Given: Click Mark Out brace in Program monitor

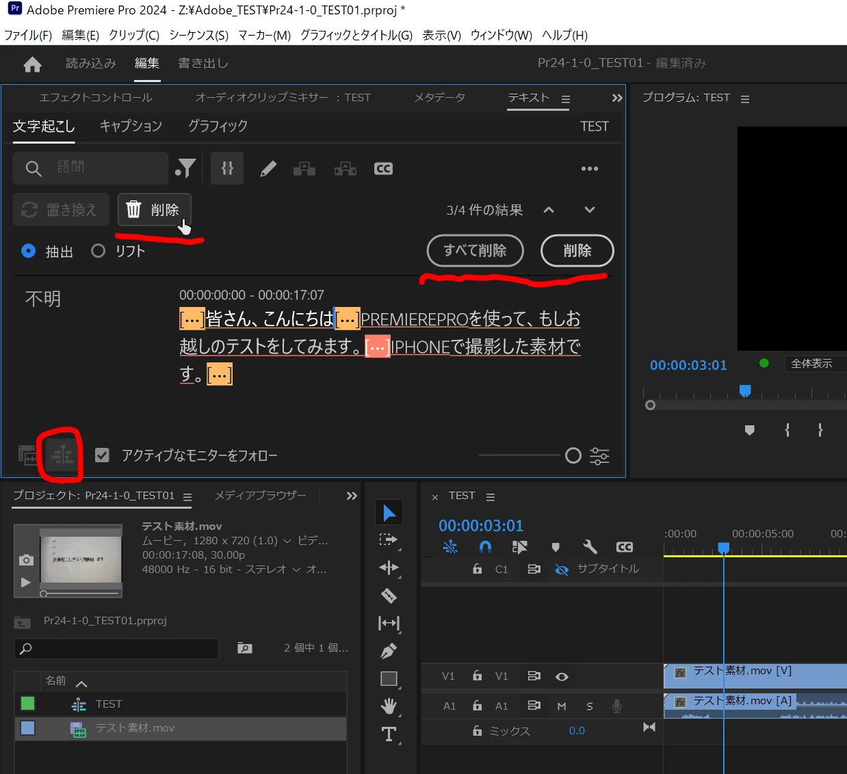Looking at the screenshot, I should 820,430.
